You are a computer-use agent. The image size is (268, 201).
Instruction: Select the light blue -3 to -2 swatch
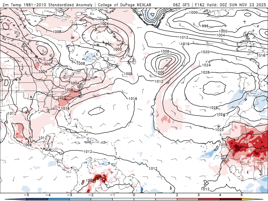(x=80, y=199)
